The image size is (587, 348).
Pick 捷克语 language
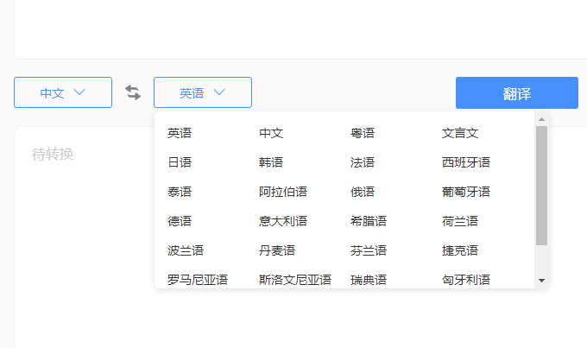[x=460, y=250]
